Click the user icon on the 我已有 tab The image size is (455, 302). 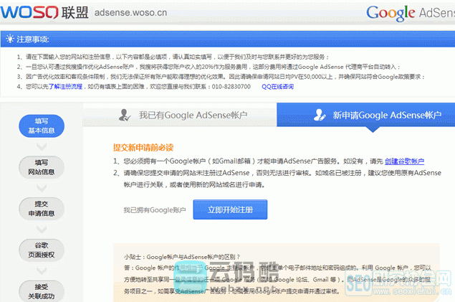[125, 115]
